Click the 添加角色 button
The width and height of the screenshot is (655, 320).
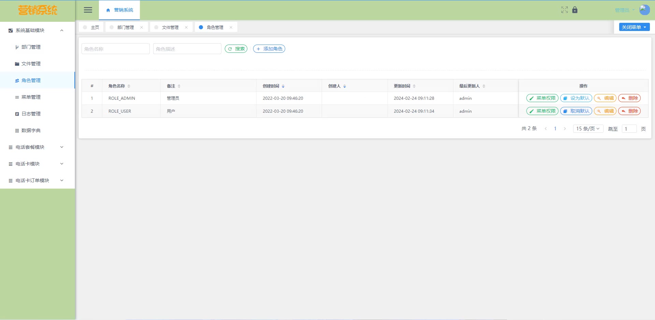tap(269, 49)
